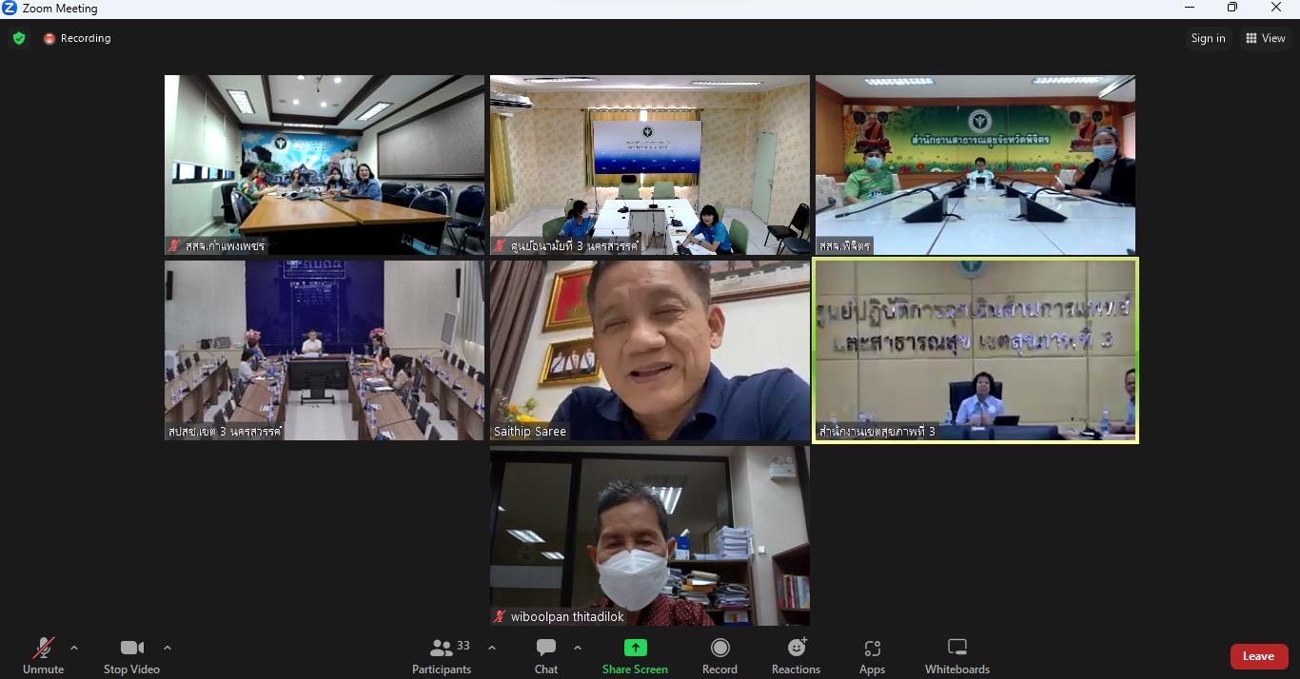Click green encryption shield icon
The image size is (1300, 679).
(19, 38)
